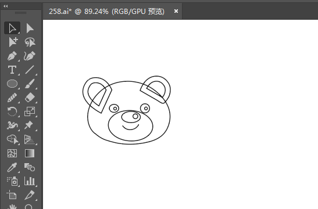Choose the Mesh tool
This screenshot has height=209, width=318.
click(12, 153)
